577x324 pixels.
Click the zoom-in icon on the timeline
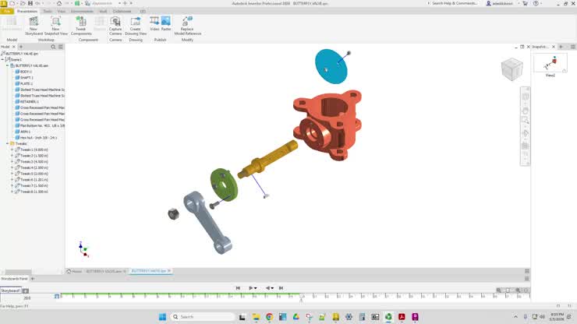[518, 291]
